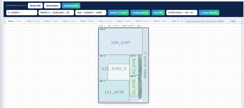The image size is (244, 108).
Task: Click the arraste a peça pra mover hint
Action: point(205,21)
